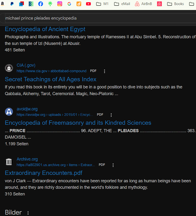Image resolution: width=196 pixels, height=216 pixels.
Task: Open the green pixelated pattern bookmark
Action: pos(31,4)
